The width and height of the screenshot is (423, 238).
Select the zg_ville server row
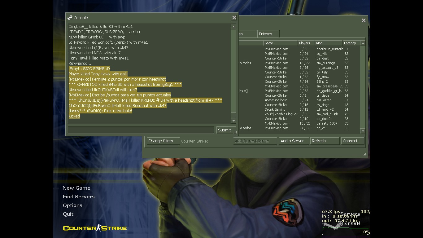(299, 54)
